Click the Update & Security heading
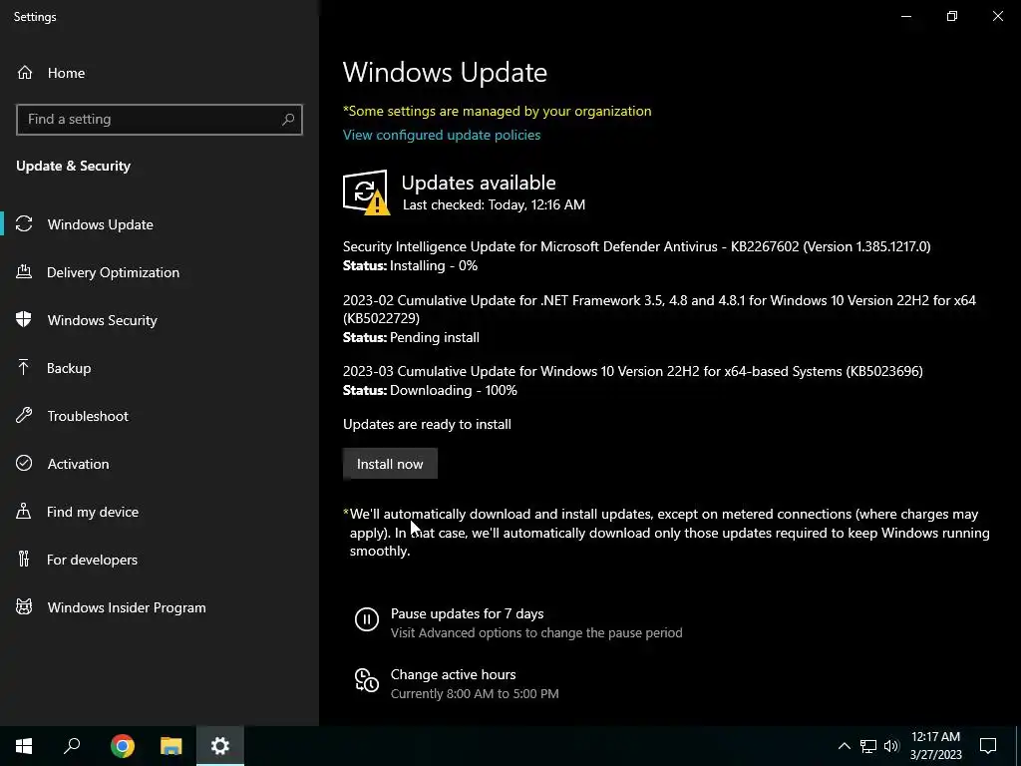The width and height of the screenshot is (1021, 766). (x=73, y=166)
